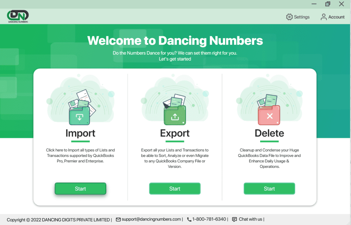Start the Export workflow
The height and width of the screenshot is (225, 351).
point(175,188)
